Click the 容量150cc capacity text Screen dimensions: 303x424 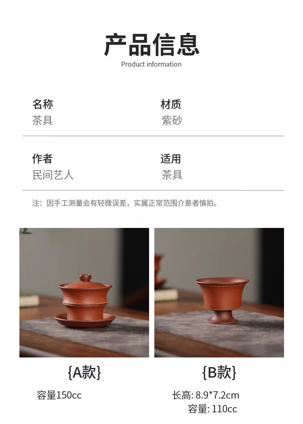[59, 395]
